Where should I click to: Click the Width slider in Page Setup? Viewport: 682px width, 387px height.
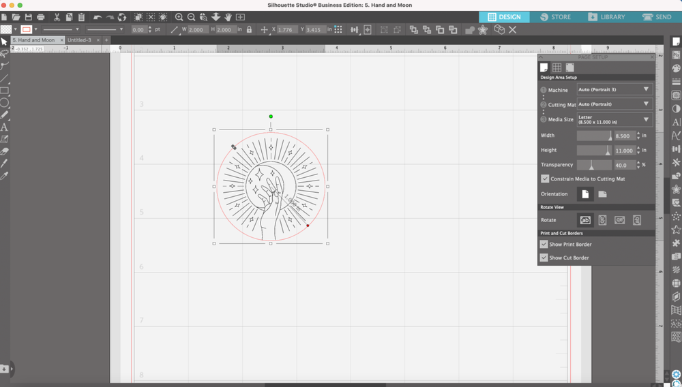coord(594,136)
